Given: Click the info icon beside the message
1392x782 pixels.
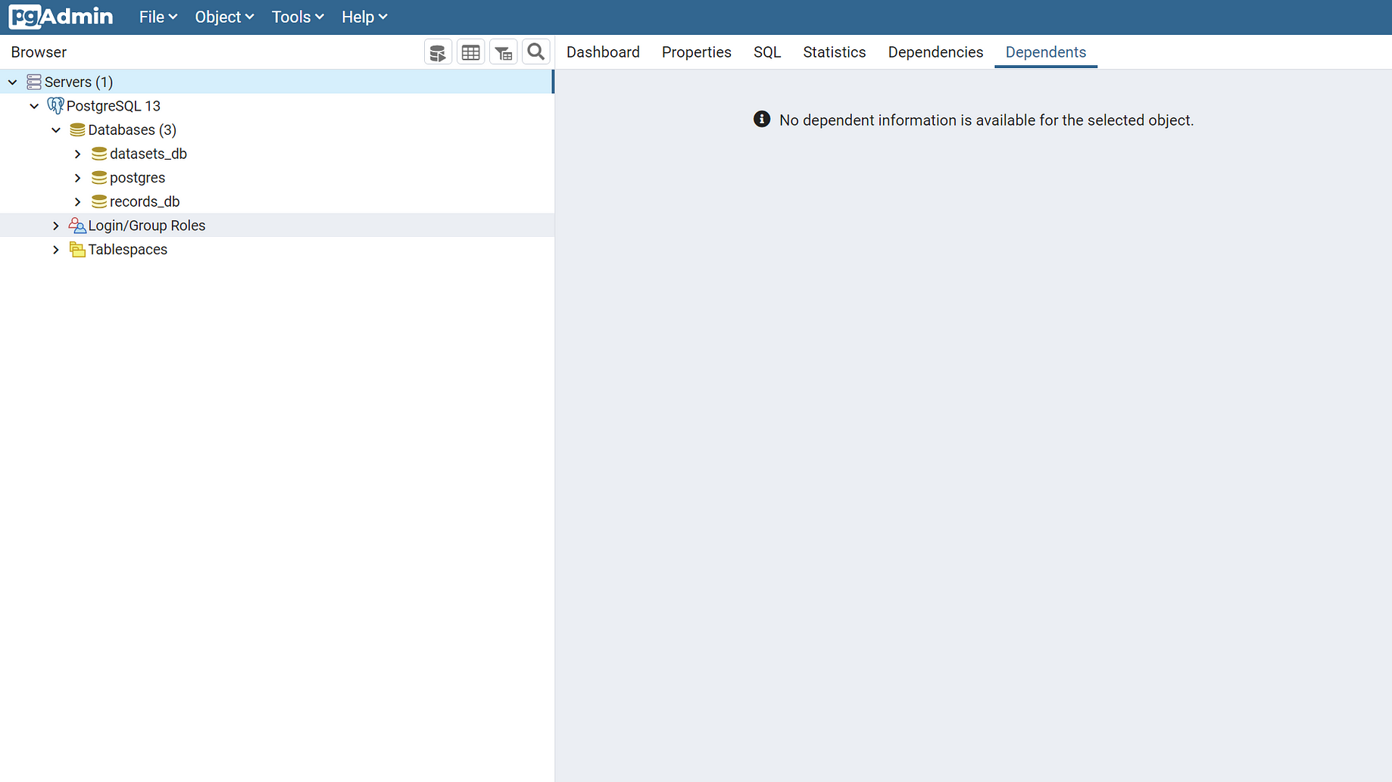Looking at the screenshot, I should (762, 120).
